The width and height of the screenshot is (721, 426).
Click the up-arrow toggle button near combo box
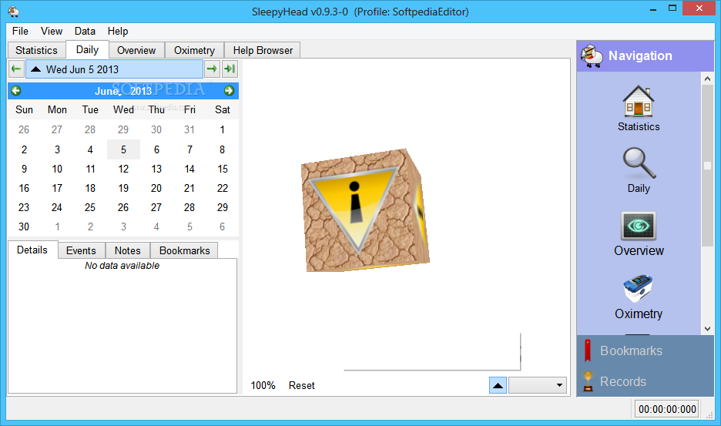(x=498, y=385)
